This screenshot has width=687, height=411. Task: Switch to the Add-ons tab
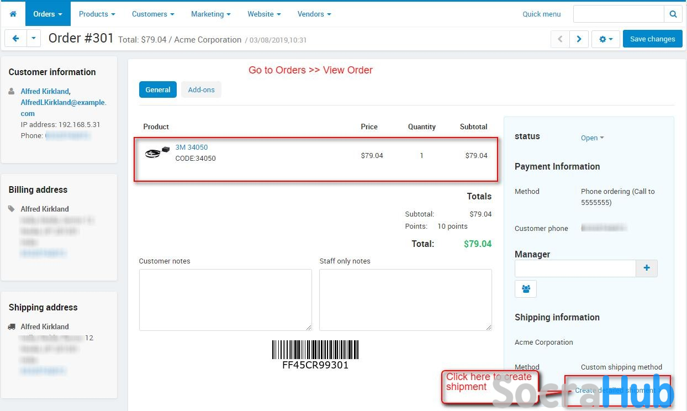(201, 89)
